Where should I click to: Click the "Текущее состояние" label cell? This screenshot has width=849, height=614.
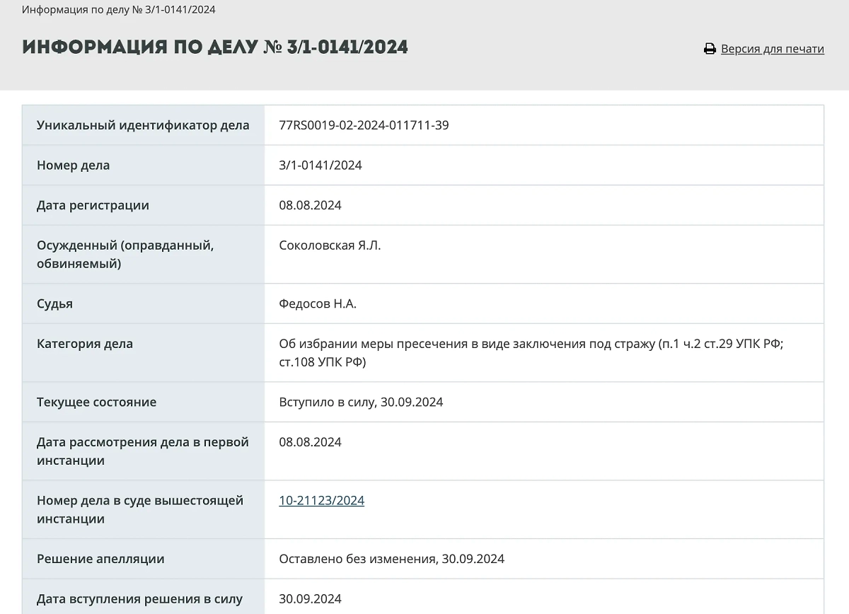coord(96,402)
